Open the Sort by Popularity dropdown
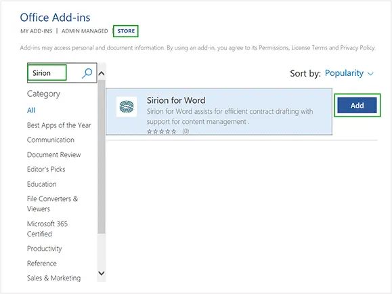Image resolution: width=392 pixels, height=294 pixels. (349, 73)
